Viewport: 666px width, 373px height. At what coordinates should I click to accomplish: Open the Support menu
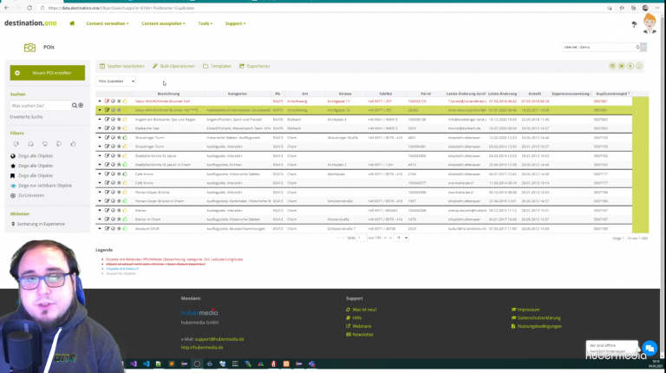(x=235, y=23)
